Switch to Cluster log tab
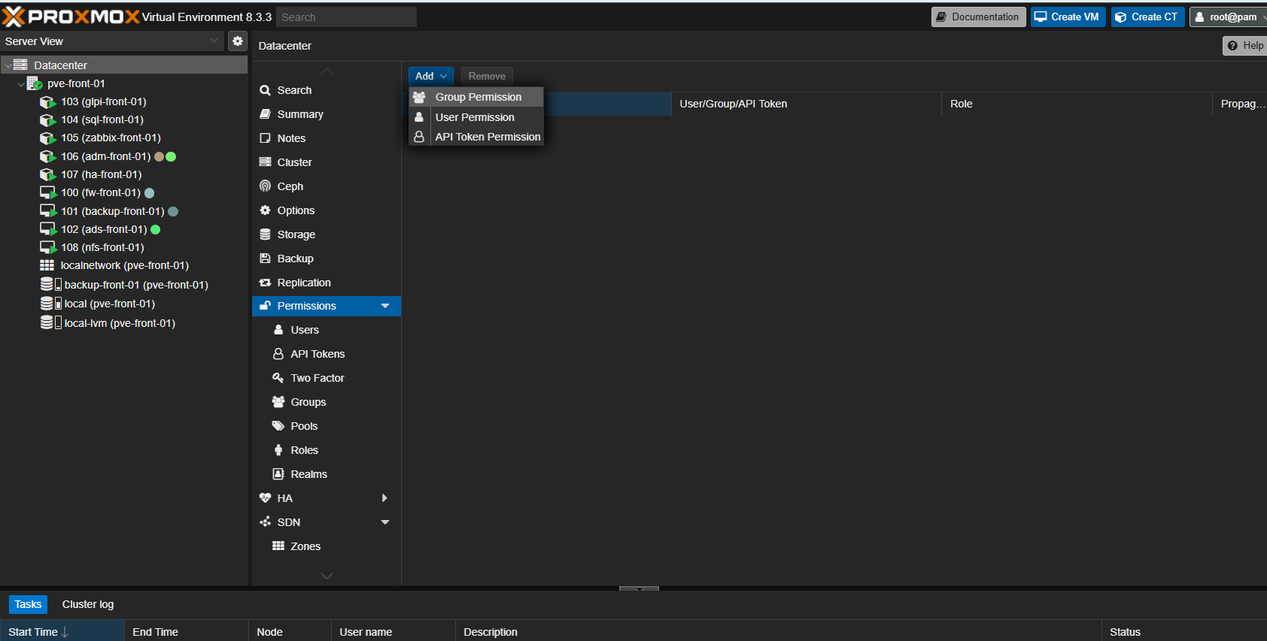The image size is (1267, 641). pos(88,604)
